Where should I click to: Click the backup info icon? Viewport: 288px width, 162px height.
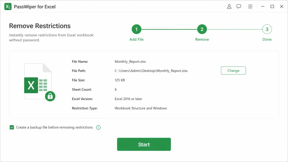[x=98, y=127]
